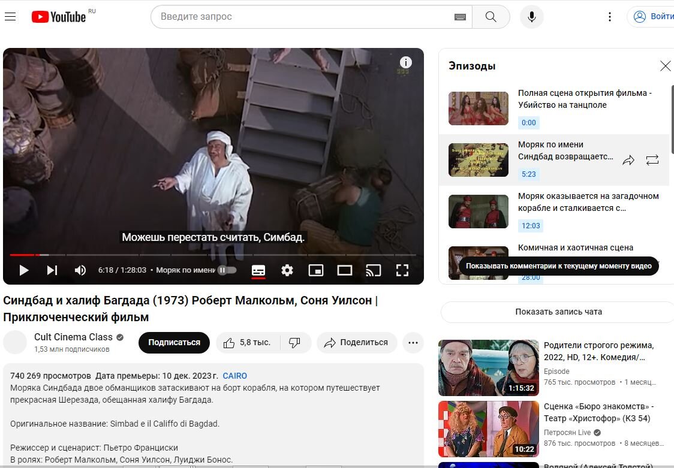Play the video
674x468 pixels.
[24, 270]
